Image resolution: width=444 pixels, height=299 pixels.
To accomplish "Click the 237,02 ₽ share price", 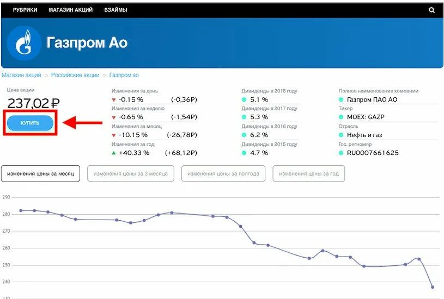I will click(x=33, y=103).
